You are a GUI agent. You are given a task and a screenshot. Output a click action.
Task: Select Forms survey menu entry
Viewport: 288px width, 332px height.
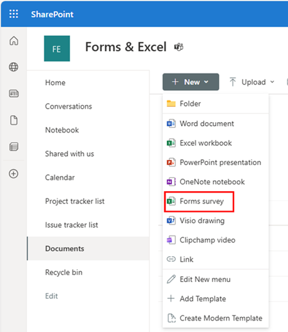tap(216, 202)
